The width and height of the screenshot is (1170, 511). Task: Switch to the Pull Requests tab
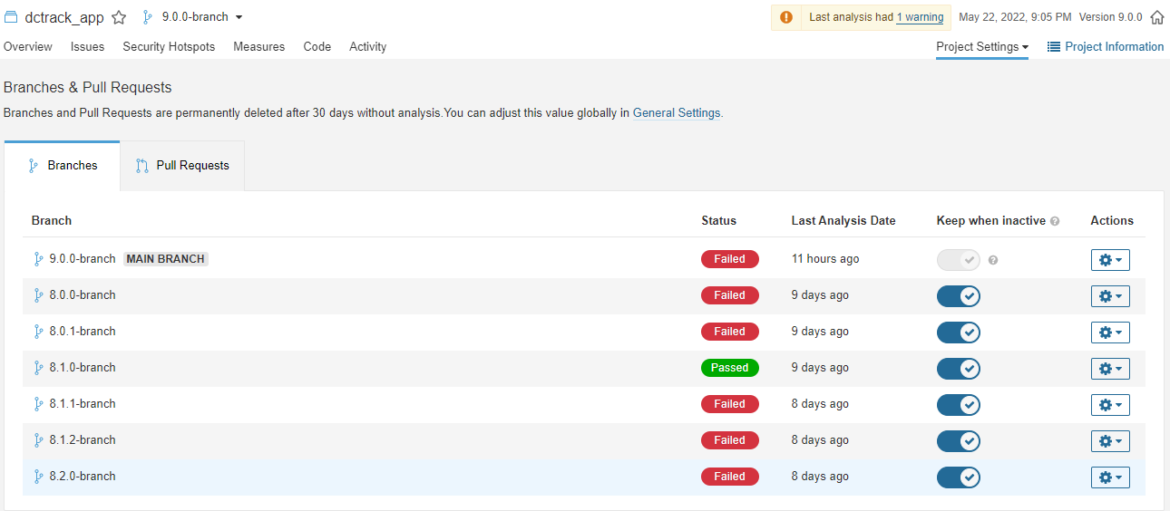click(x=182, y=166)
